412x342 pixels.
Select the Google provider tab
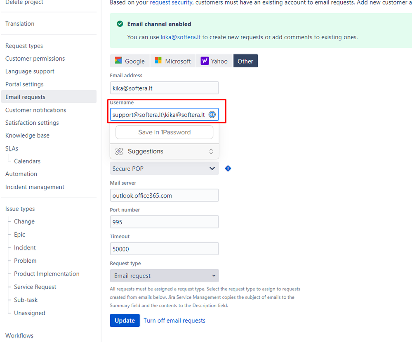click(x=130, y=61)
